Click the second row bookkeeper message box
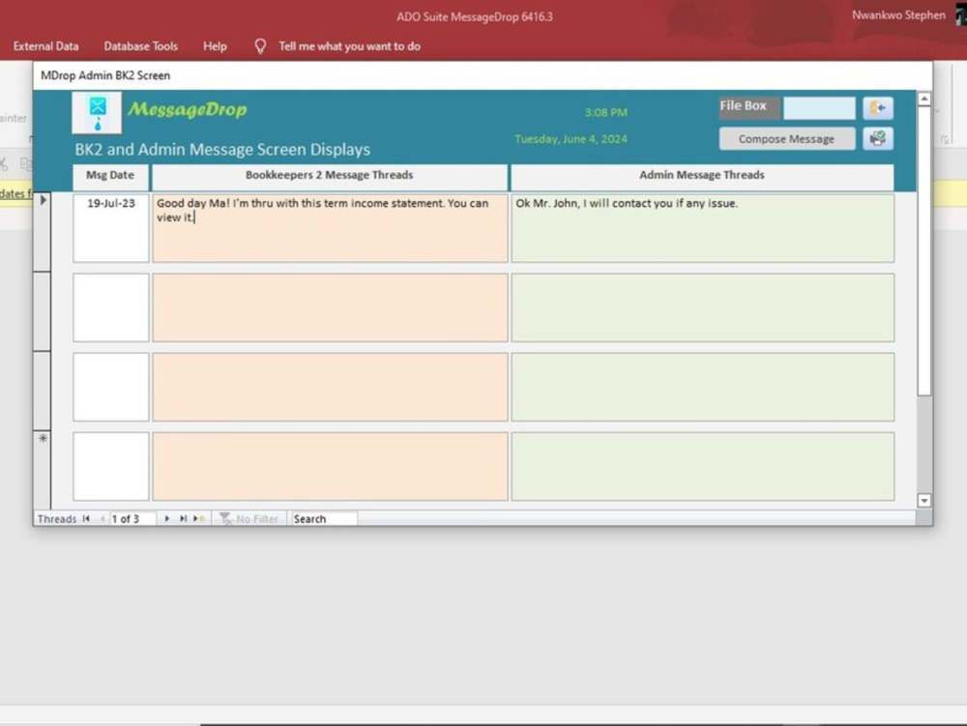The height and width of the screenshot is (726, 967). (x=330, y=307)
